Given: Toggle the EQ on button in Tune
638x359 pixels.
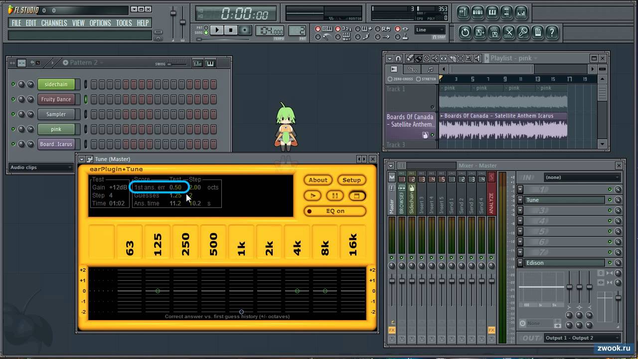Looking at the screenshot, I should pos(335,211).
